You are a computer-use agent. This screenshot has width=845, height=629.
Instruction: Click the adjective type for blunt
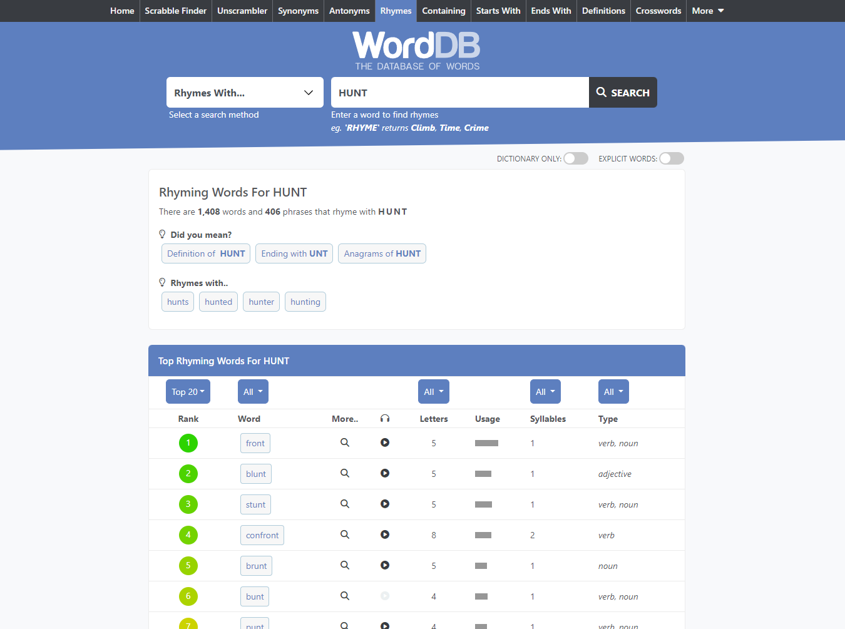[x=615, y=474]
